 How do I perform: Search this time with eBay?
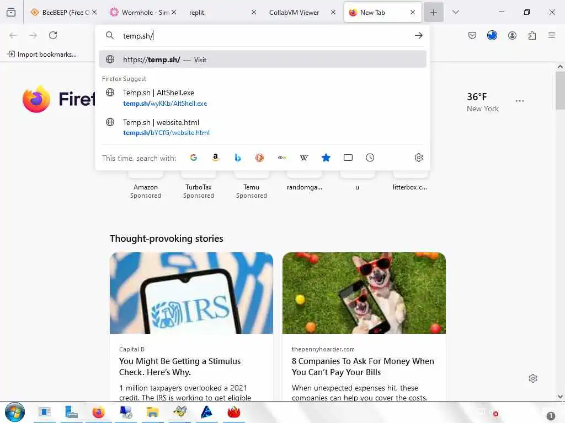pyautogui.click(x=282, y=158)
